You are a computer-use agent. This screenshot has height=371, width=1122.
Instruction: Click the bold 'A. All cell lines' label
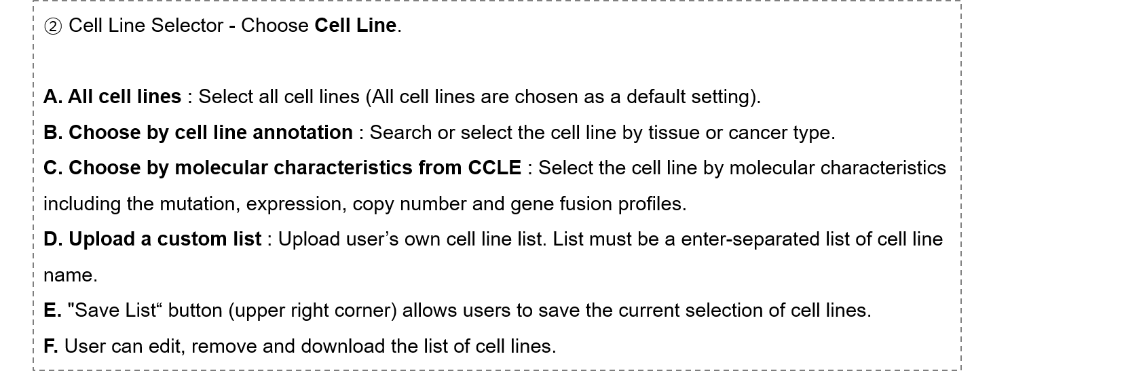(x=113, y=97)
